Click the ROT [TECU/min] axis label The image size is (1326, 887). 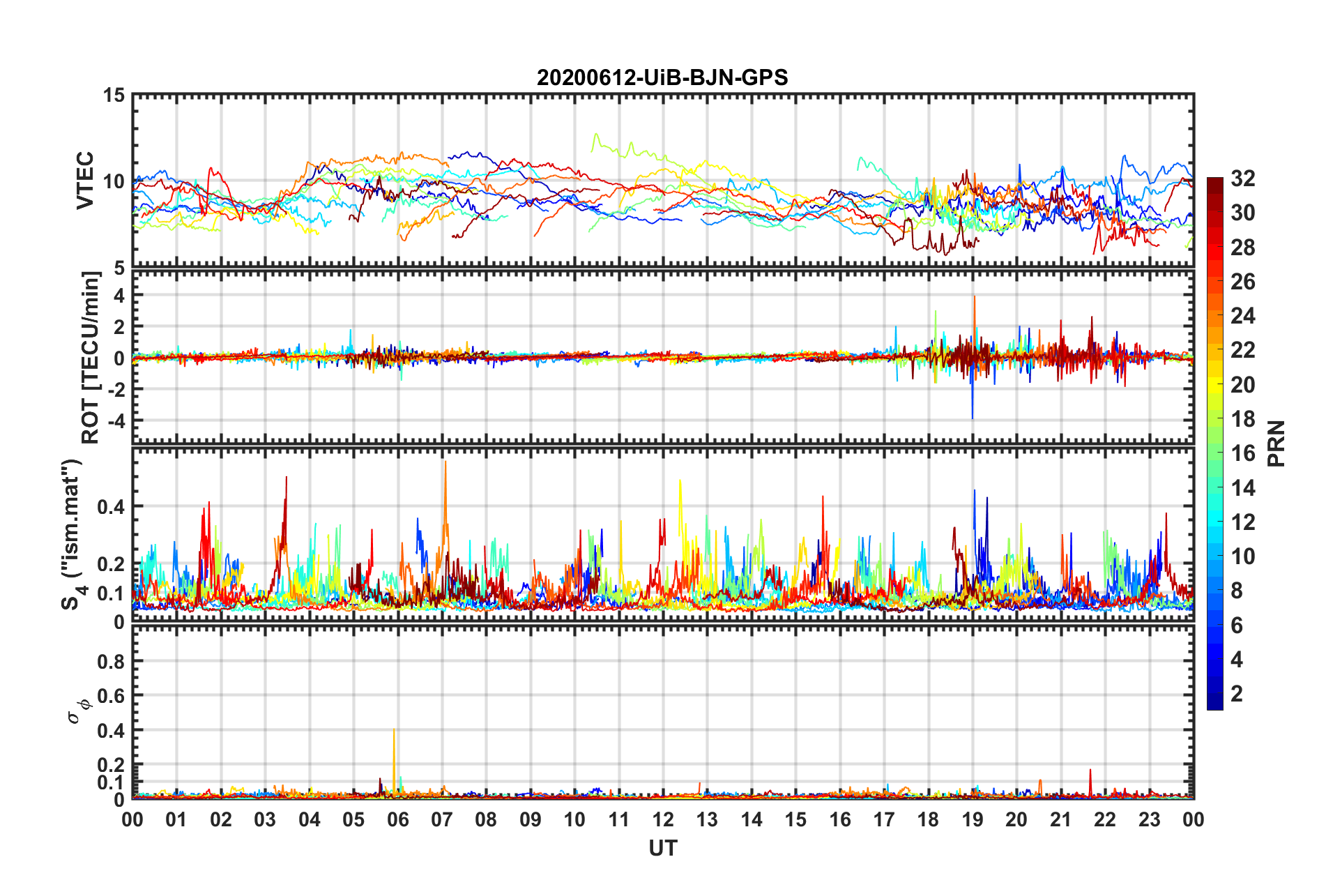click(91, 358)
